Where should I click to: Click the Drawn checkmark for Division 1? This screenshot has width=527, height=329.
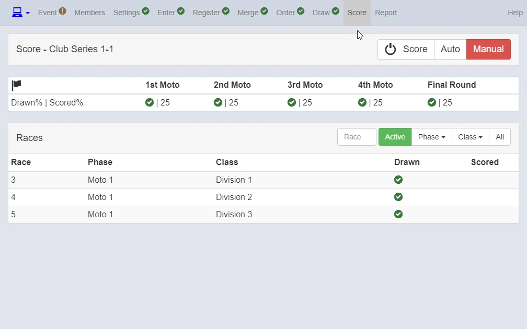click(398, 180)
